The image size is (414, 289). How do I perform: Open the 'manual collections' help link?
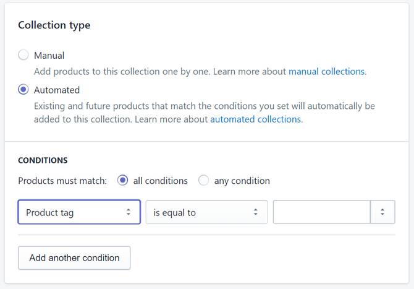pyautogui.click(x=326, y=71)
